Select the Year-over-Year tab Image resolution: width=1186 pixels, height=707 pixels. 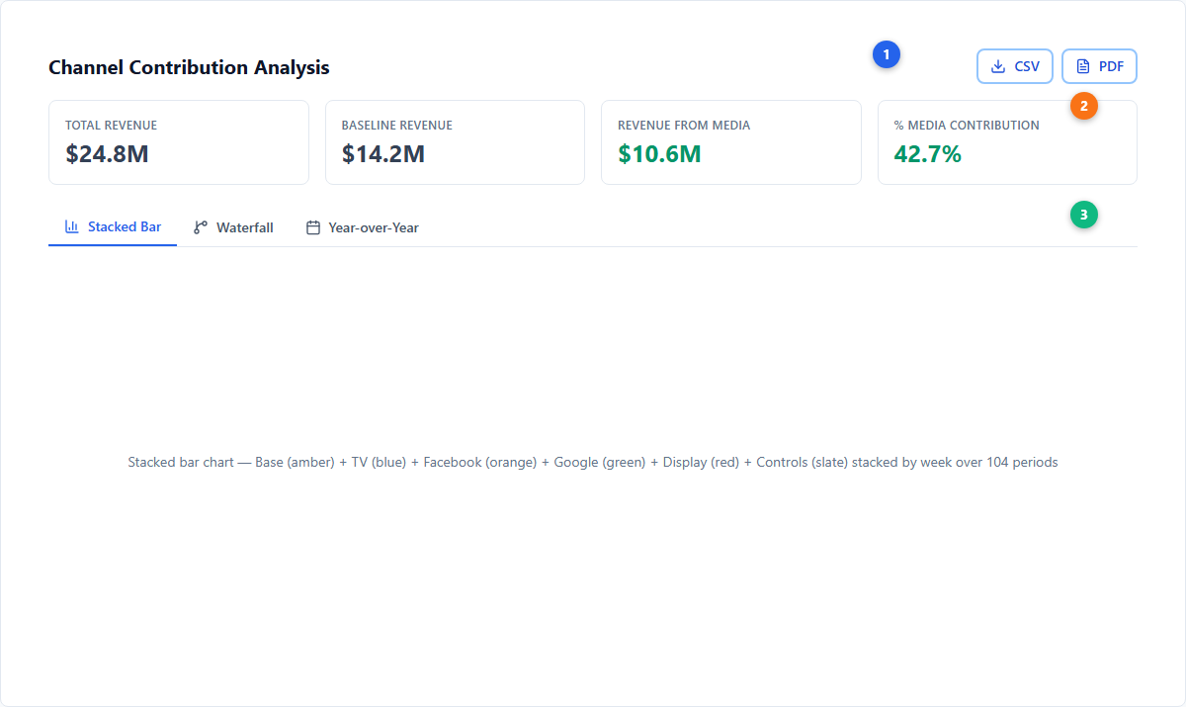[363, 227]
